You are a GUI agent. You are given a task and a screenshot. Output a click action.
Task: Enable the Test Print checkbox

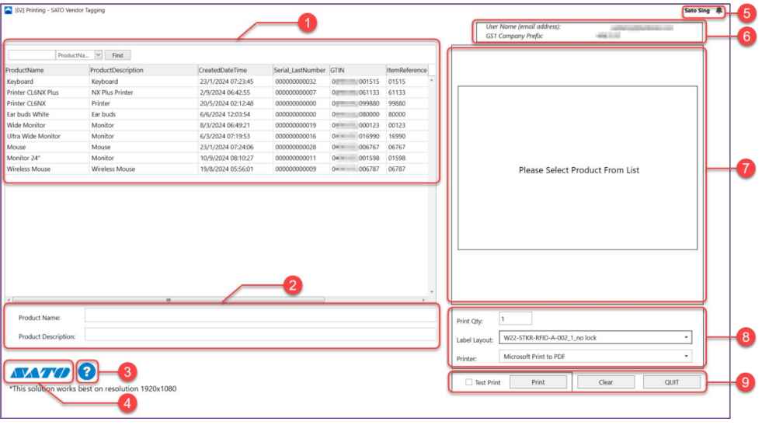[468, 382]
